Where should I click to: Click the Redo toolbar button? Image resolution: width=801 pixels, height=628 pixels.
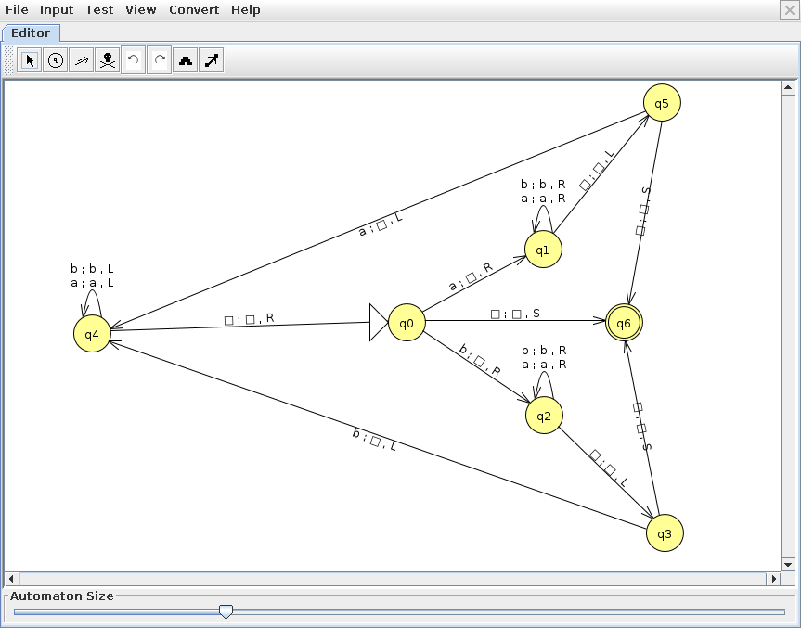coord(160,60)
